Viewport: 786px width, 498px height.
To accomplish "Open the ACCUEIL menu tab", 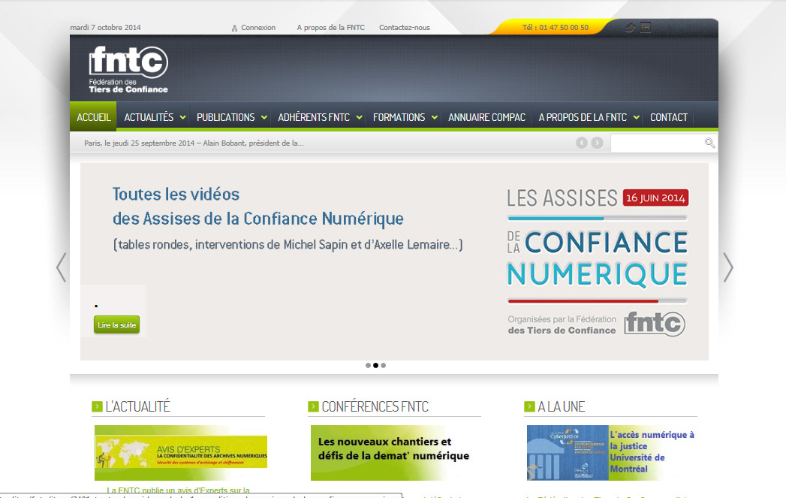I will click(93, 117).
